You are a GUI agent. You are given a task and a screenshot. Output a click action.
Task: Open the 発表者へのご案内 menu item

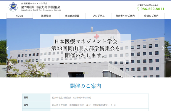(x=125, y=16)
